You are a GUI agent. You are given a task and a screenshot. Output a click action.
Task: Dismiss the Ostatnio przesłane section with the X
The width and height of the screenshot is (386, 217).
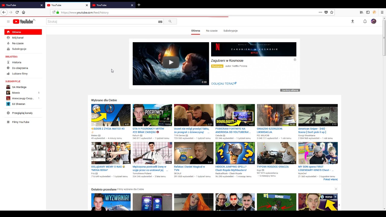[336, 189]
